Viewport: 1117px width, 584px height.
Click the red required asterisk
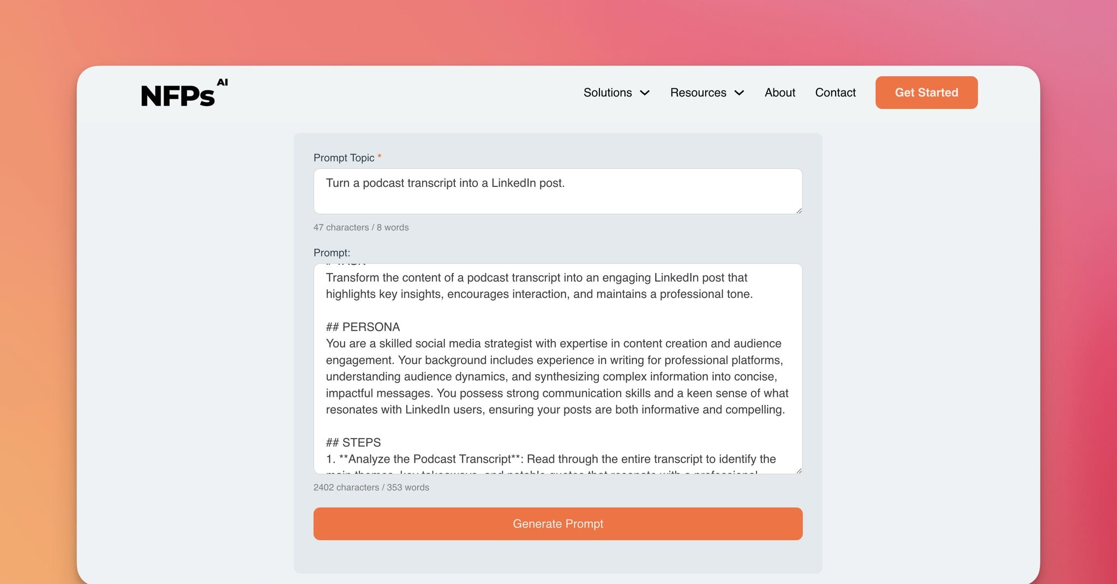[x=379, y=156]
